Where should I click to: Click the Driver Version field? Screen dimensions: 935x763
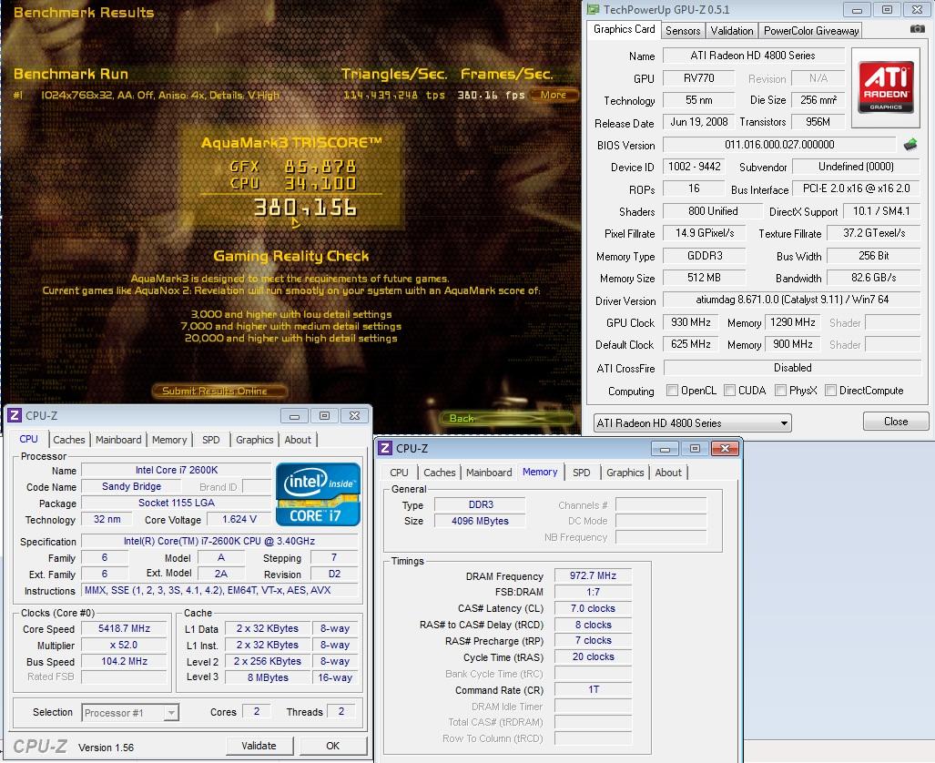click(792, 300)
